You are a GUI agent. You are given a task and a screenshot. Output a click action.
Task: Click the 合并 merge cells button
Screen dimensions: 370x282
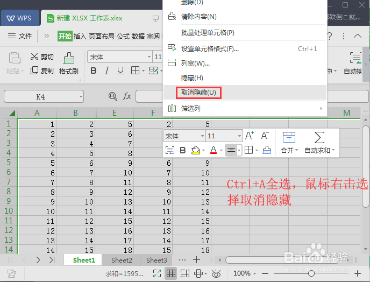[289, 143]
